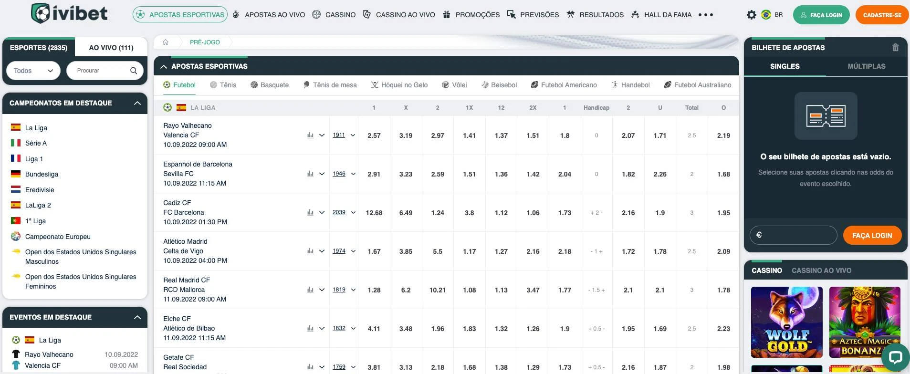Select Futebol Americano sport tab
Screen dimensions: 910x374
(564, 85)
